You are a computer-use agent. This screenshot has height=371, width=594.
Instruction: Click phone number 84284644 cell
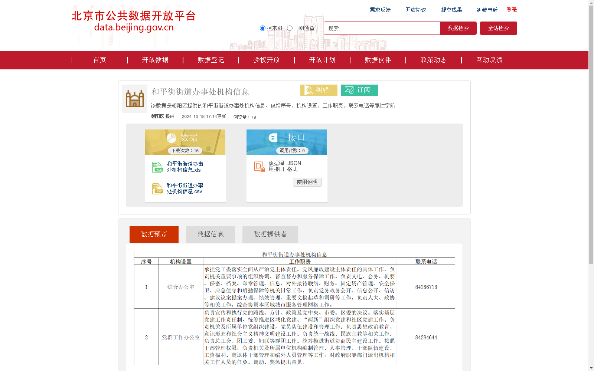[426, 338]
